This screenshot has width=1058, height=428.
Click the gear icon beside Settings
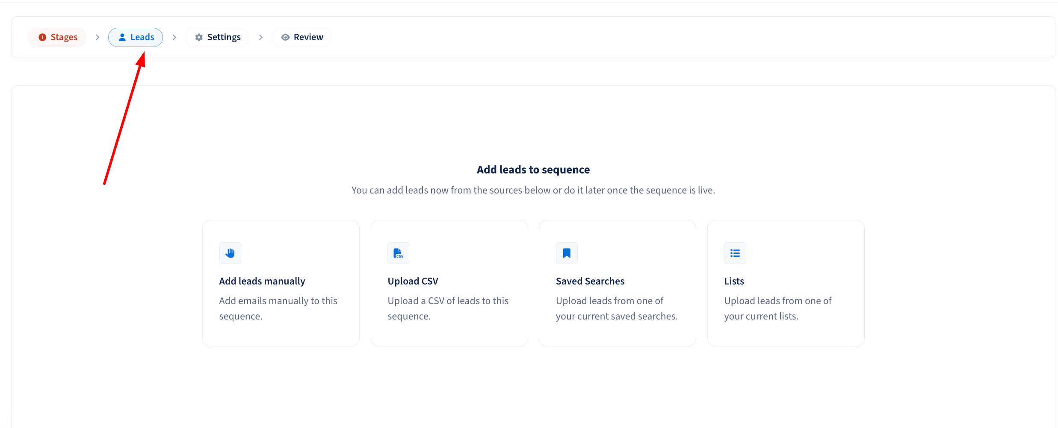coord(199,38)
